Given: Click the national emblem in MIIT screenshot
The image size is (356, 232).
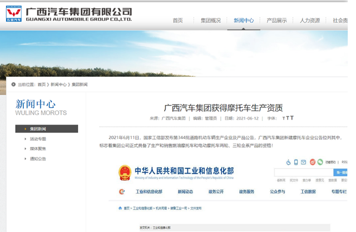Looking at the screenshot, I should [125, 173].
